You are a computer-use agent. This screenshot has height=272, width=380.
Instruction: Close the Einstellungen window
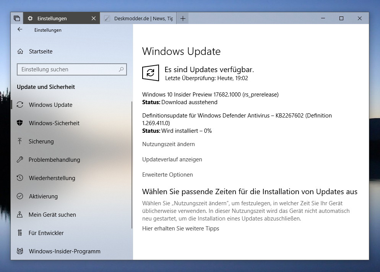coord(360,18)
